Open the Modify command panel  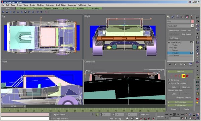pyautogui.click(x=173, y=17)
